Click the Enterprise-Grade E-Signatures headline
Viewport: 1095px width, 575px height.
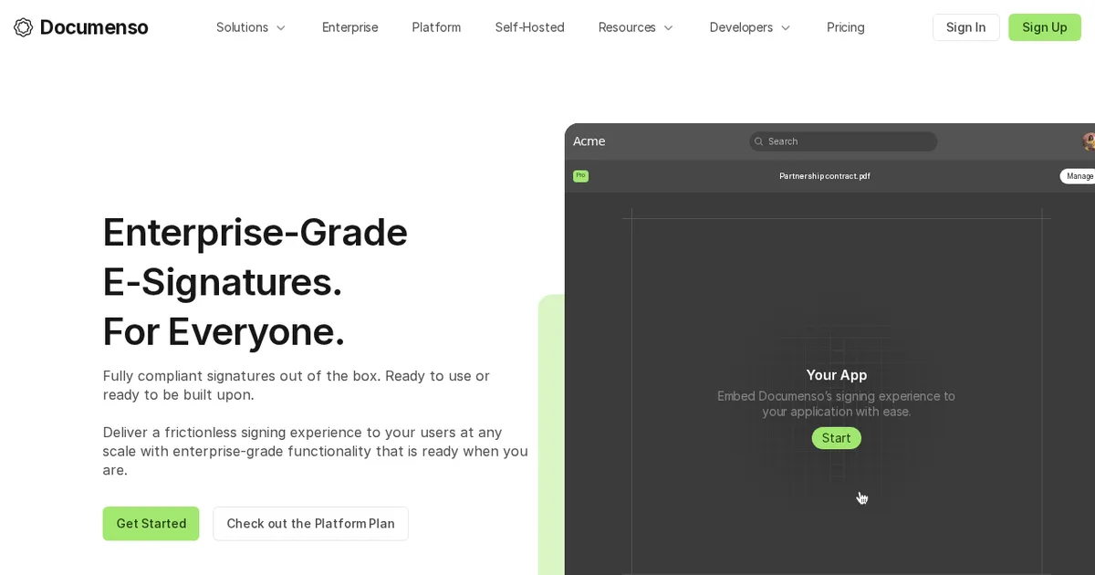(x=255, y=281)
